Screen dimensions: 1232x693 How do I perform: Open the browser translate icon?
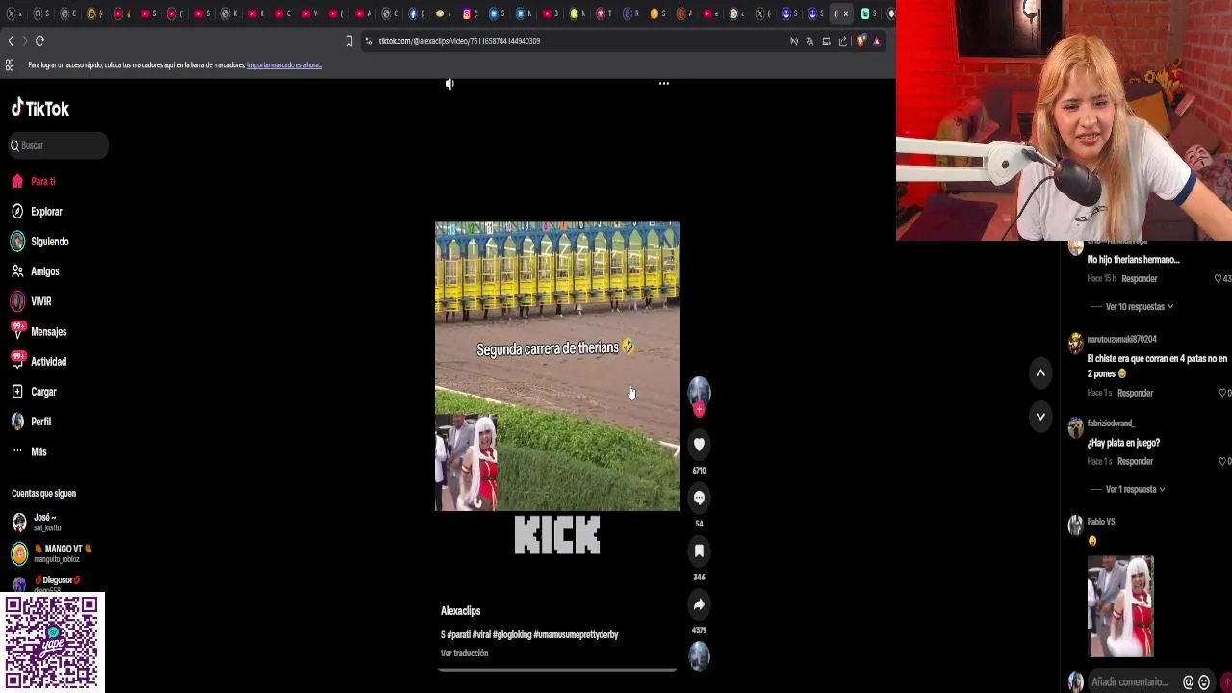[809, 41]
